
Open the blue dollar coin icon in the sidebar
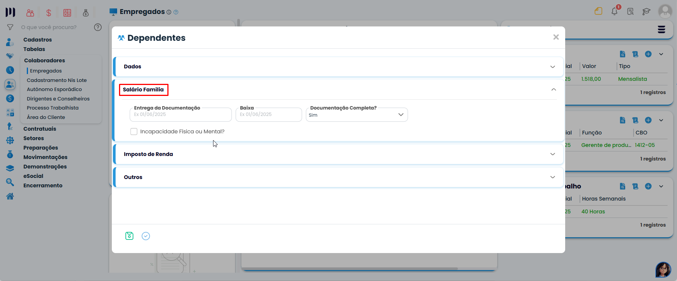[10, 98]
